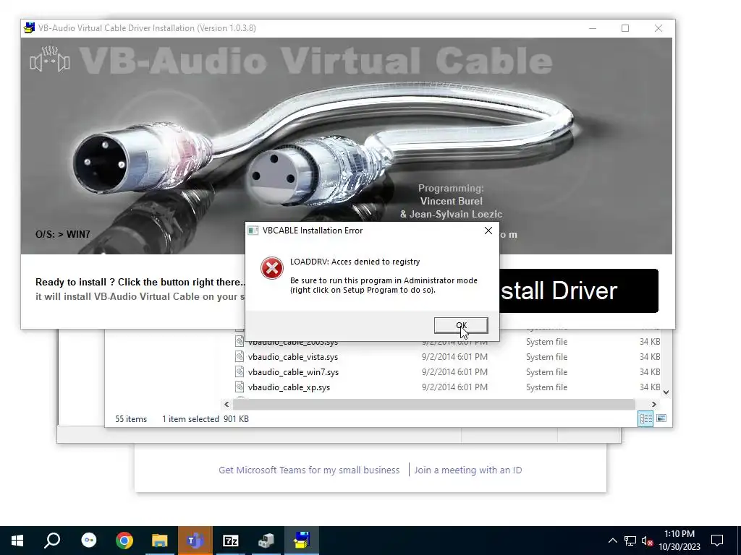Click the vbaudio_cable_vista.sys file icon

(x=240, y=356)
